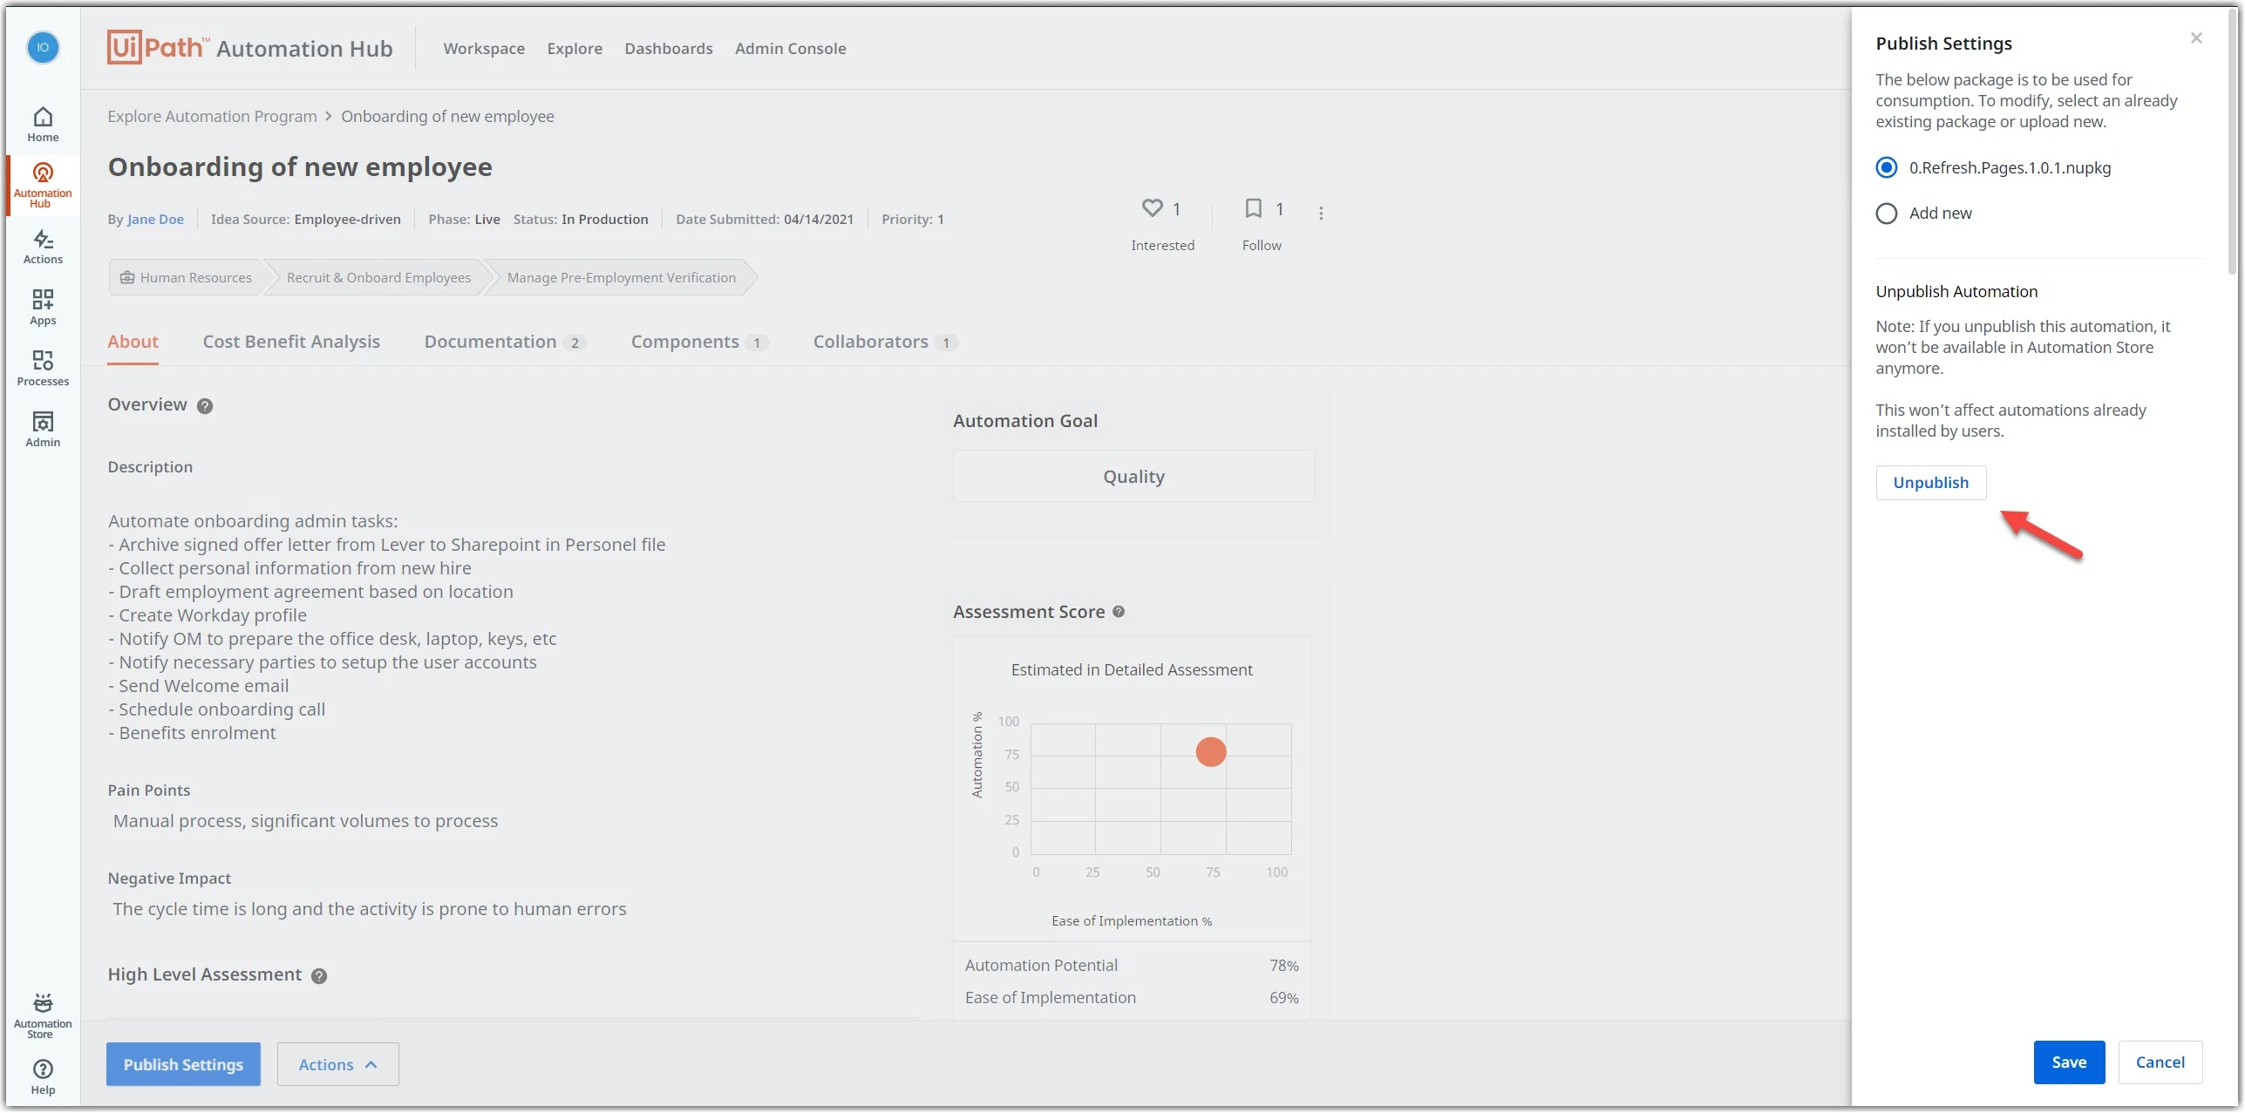Viewport: 2245px width, 1113px height.
Task: Click the Save button
Action: [x=2069, y=1062]
